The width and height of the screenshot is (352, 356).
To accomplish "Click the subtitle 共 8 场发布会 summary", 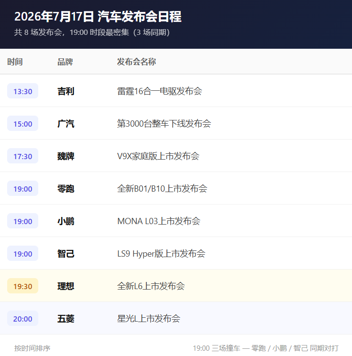I will [x=92, y=32].
